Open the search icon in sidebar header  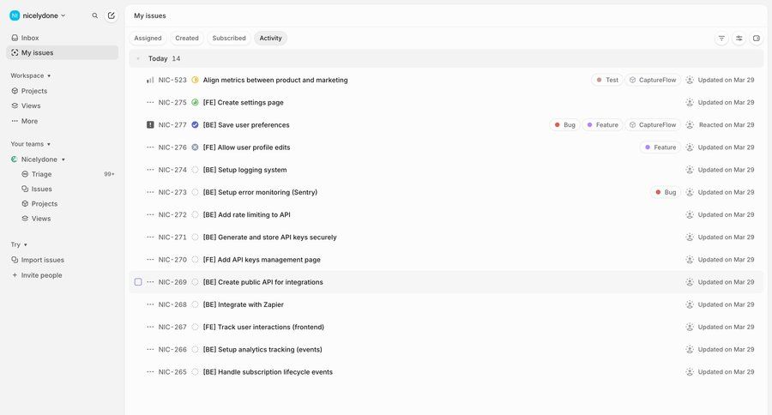(x=95, y=15)
